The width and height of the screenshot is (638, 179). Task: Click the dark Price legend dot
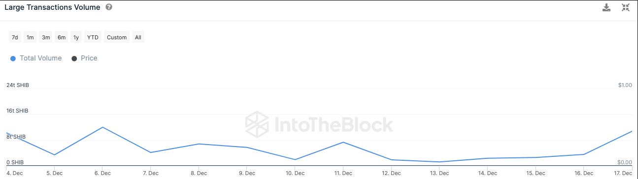[74, 59]
